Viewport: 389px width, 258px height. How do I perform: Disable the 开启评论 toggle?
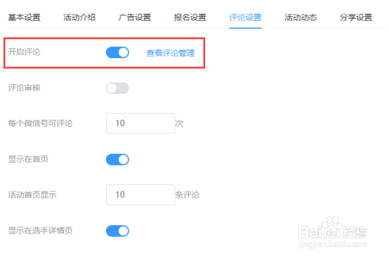[117, 53]
